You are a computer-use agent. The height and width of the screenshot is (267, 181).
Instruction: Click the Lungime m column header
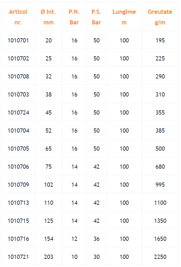[124, 17]
